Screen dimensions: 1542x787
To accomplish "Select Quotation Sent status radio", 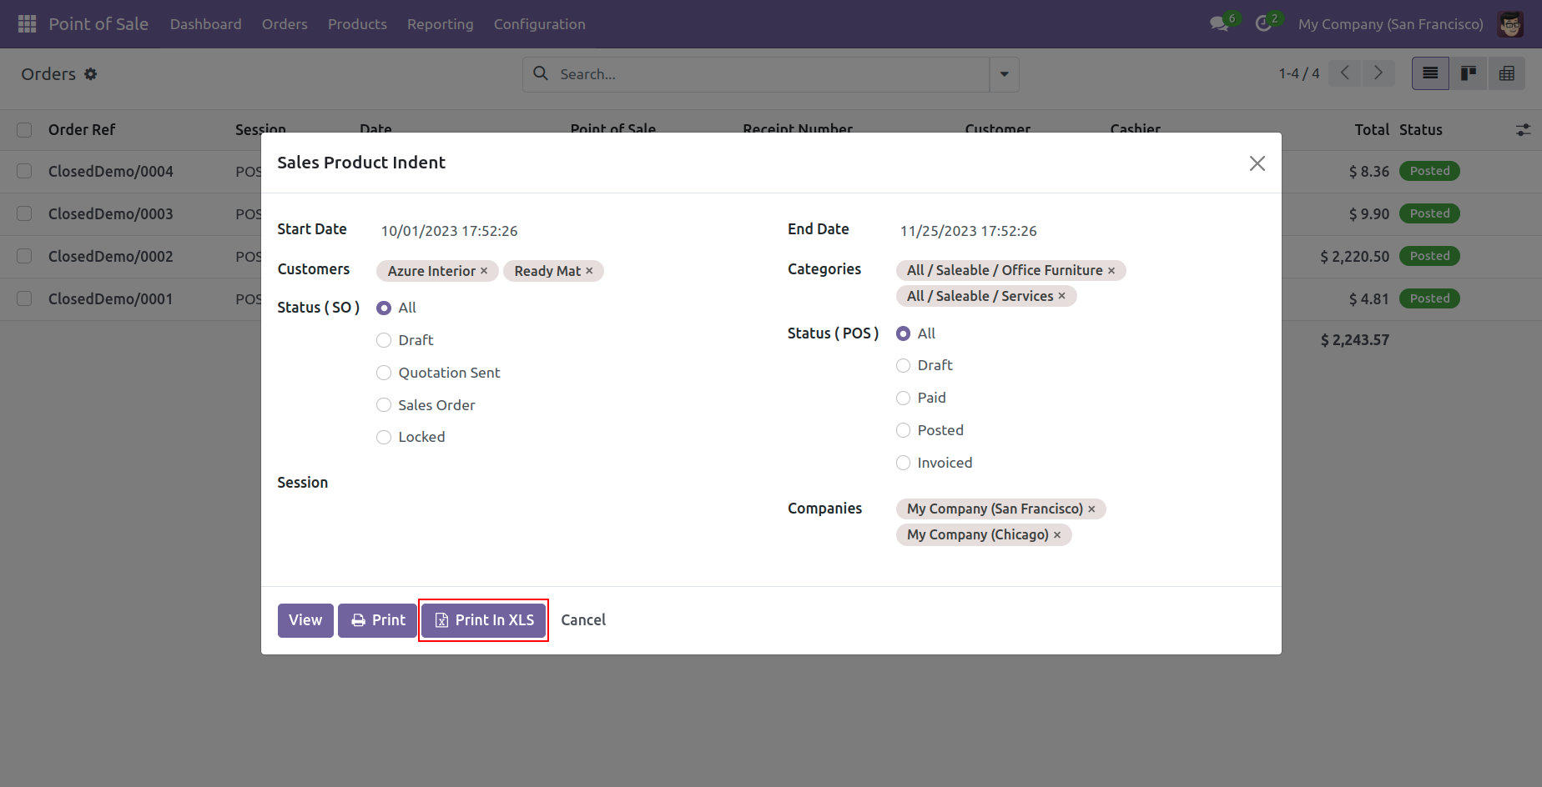I will [x=384, y=373].
